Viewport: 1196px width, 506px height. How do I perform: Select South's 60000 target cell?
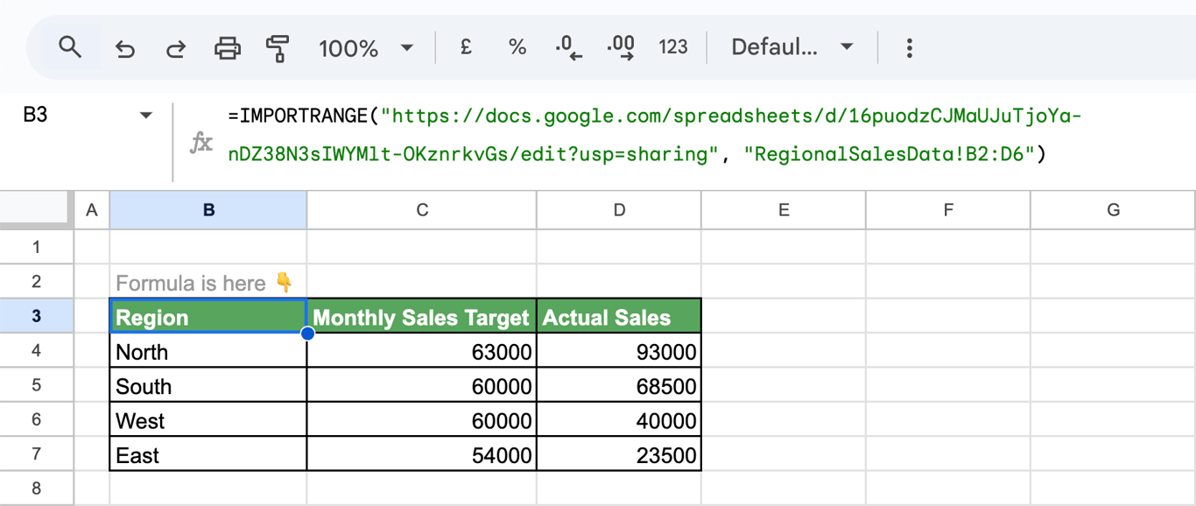pyautogui.click(x=422, y=385)
